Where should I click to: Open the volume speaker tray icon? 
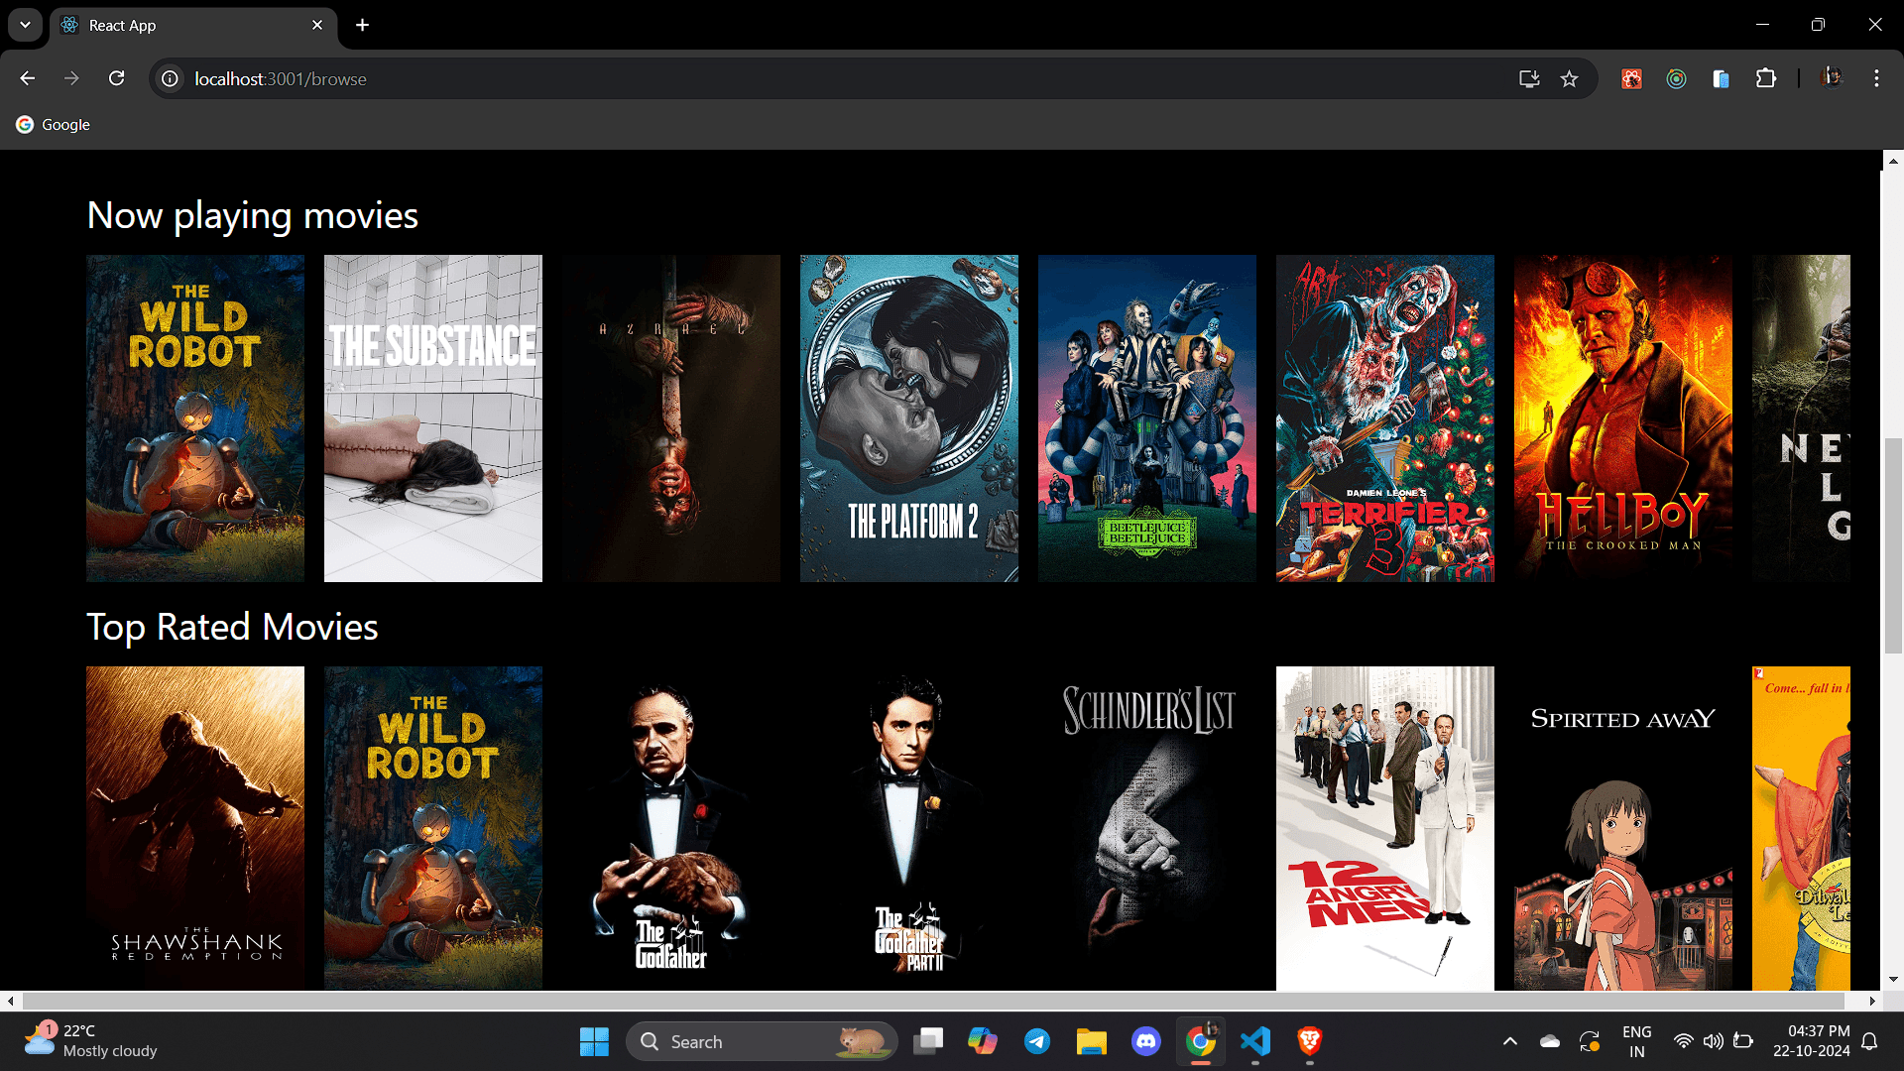[1713, 1041]
